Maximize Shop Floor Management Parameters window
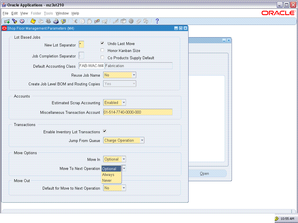The image size is (298, 223). click(x=181, y=28)
